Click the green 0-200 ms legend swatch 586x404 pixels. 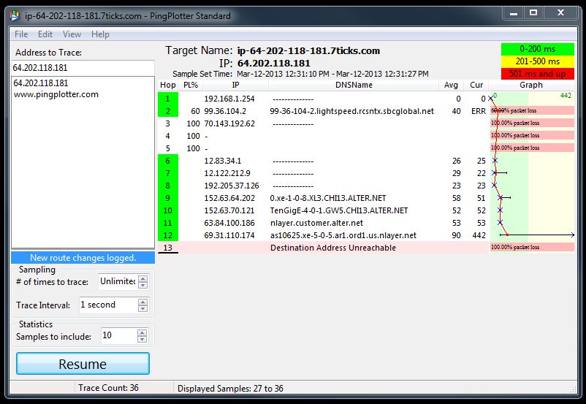pyautogui.click(x=538, y=49)
